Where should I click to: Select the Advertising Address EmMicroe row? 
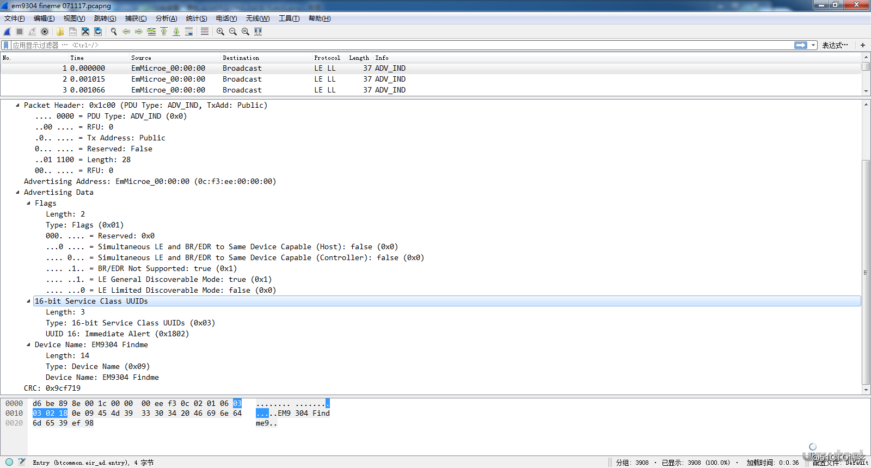tap(150, 181)
